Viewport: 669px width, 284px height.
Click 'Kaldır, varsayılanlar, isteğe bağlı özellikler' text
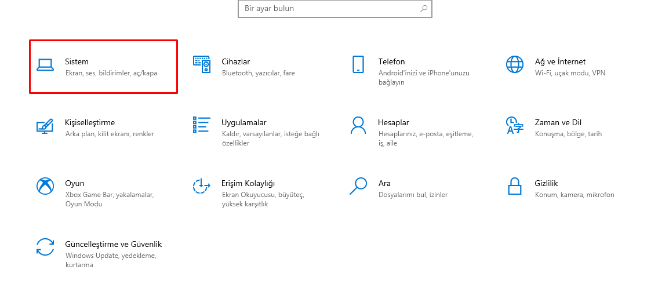[x=271, y=139]
